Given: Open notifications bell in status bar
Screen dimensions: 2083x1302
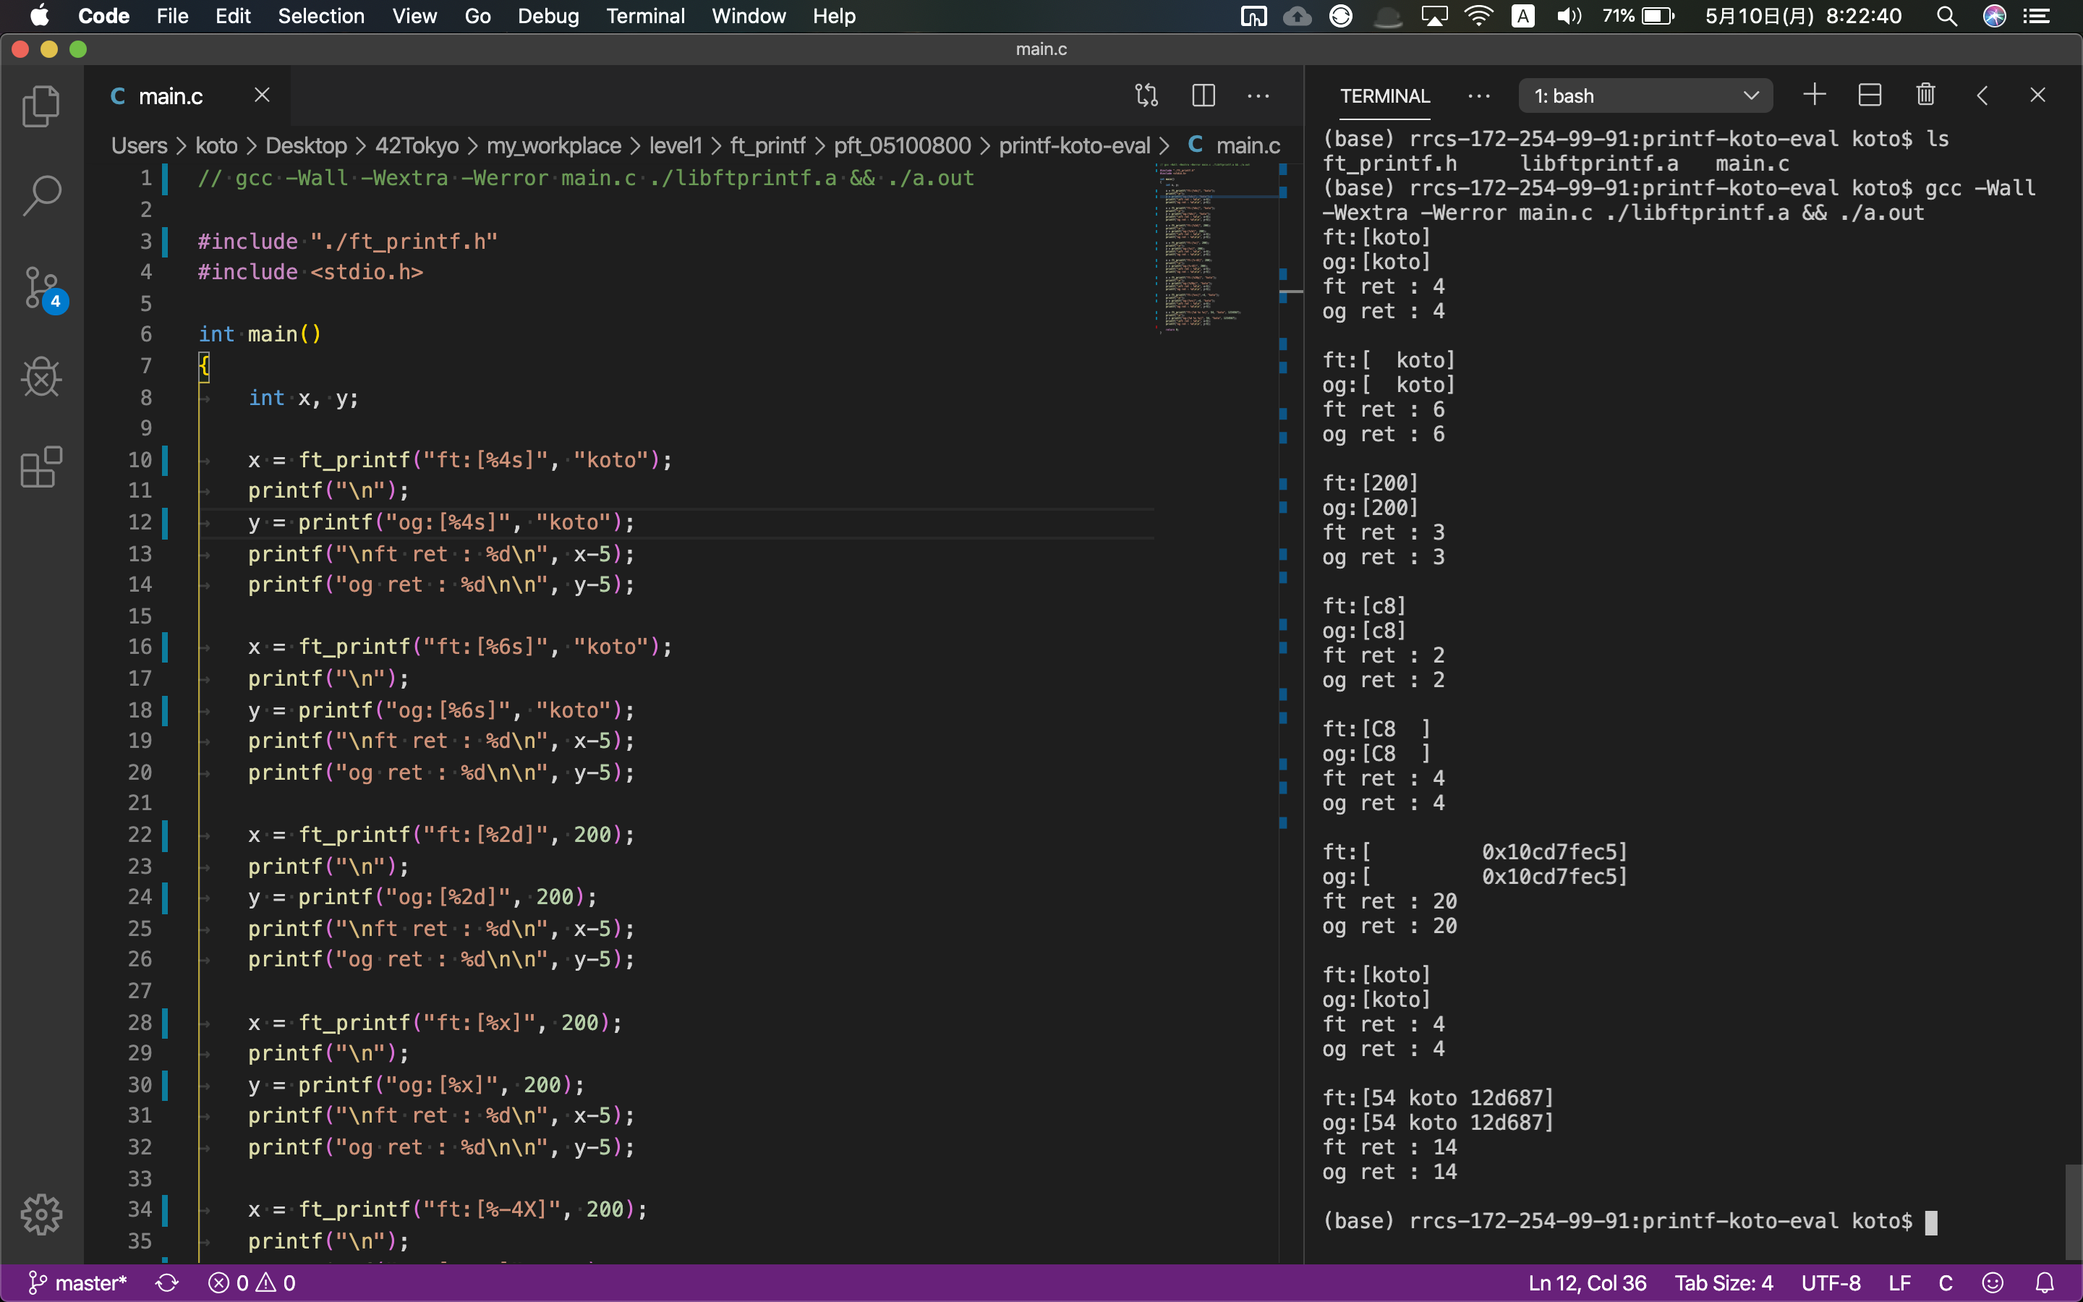Looking at the screenshot, I should (x=2045, y=1283).
